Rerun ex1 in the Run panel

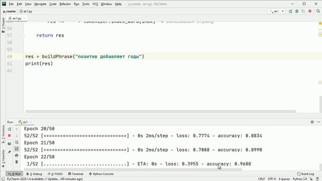(9, 129)
